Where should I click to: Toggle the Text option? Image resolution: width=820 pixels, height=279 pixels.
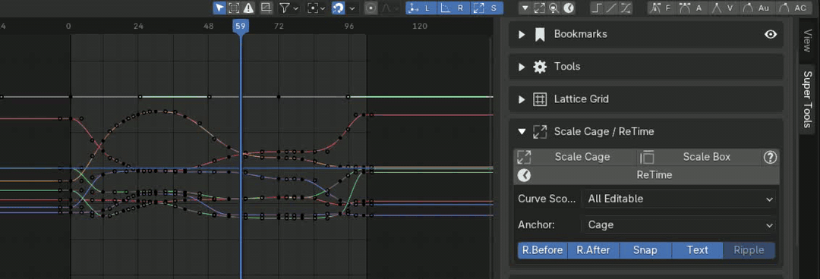[x=697, y=250]
